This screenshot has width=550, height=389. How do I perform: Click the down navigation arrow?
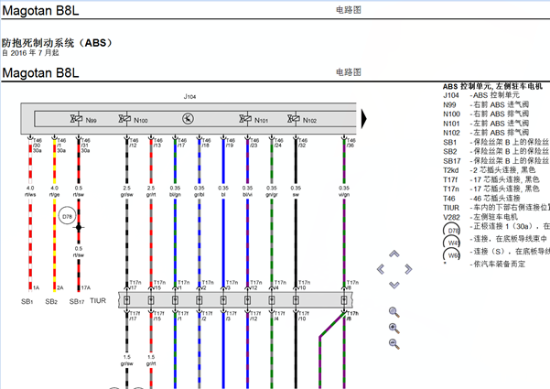394,285
